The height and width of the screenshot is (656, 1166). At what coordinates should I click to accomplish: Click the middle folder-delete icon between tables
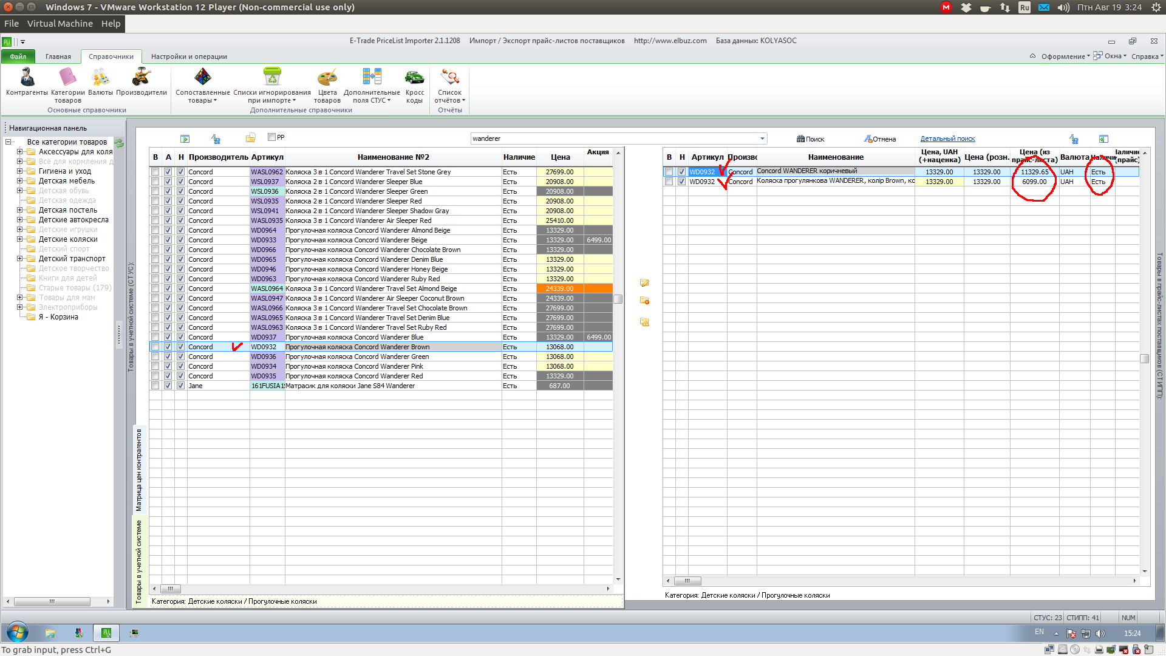tap(644, 300)
